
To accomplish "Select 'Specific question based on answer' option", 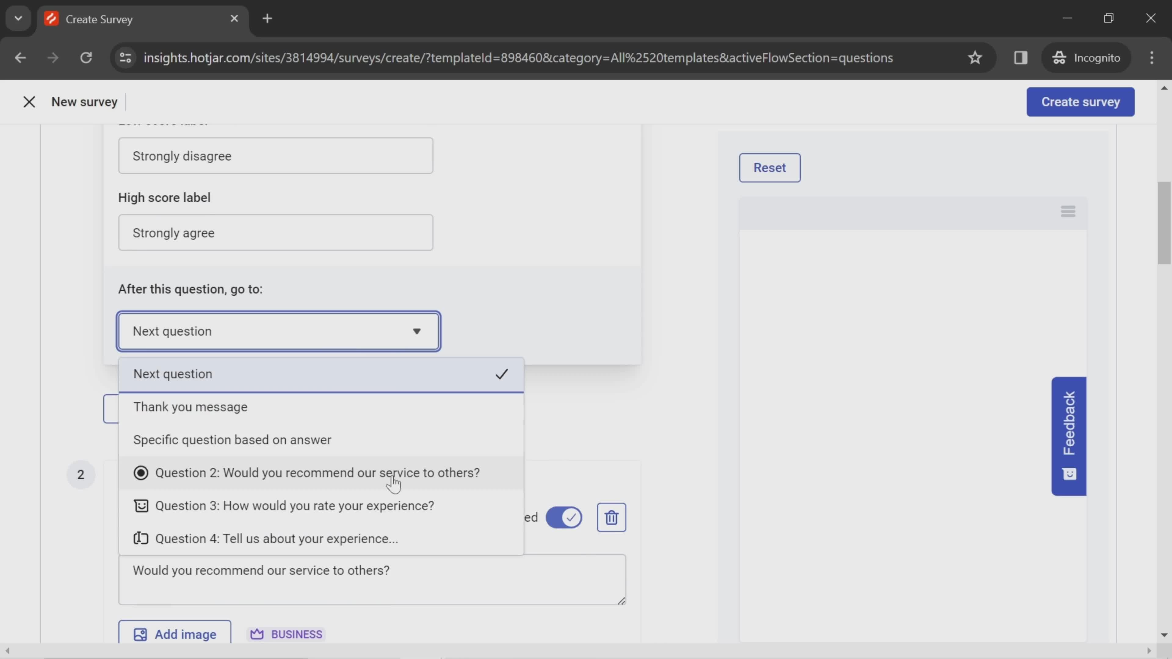I will click(x=233, y=439).
